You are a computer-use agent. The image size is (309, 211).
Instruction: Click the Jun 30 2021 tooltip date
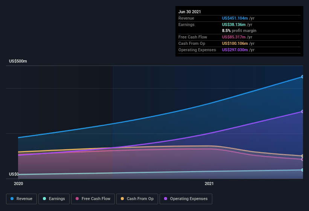tap(190, 12)
